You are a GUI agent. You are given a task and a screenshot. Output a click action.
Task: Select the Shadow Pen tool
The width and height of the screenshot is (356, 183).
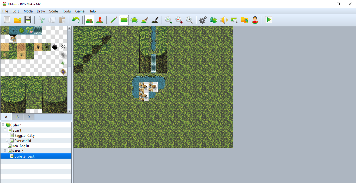[x=155, y=20]
